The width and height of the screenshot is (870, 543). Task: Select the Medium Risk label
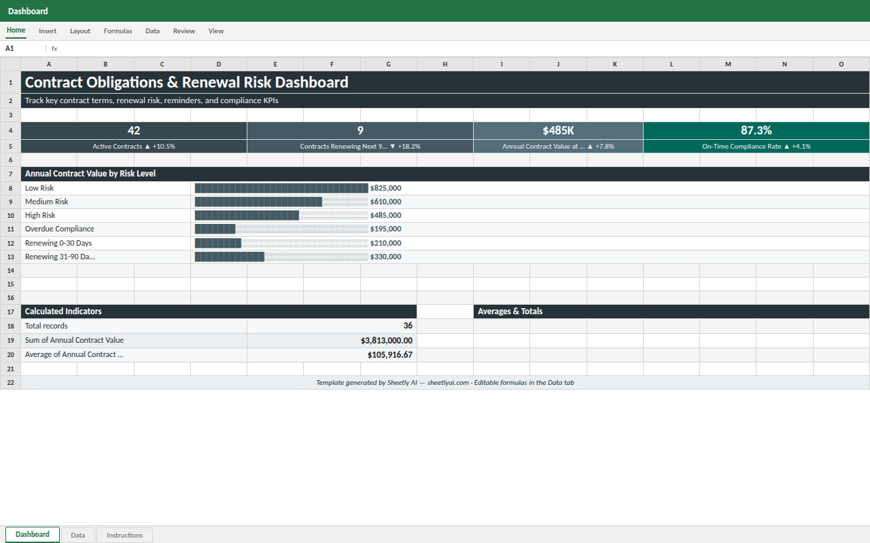106,202
